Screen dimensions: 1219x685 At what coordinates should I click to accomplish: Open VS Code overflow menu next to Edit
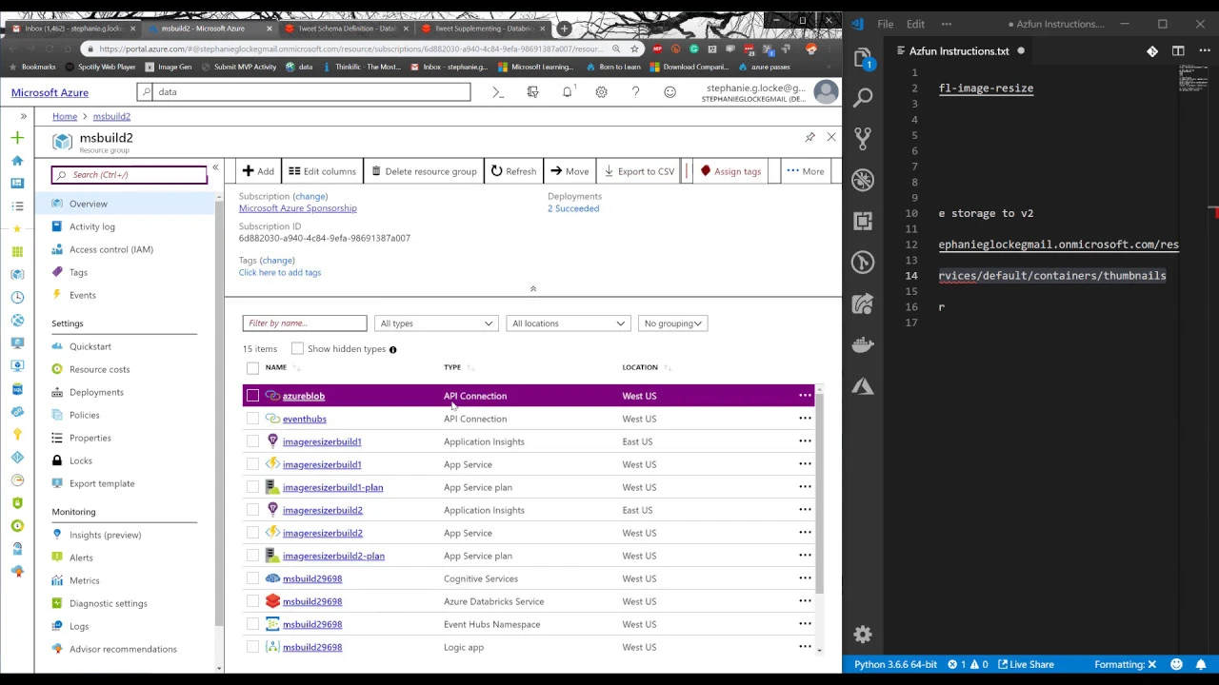946,24
